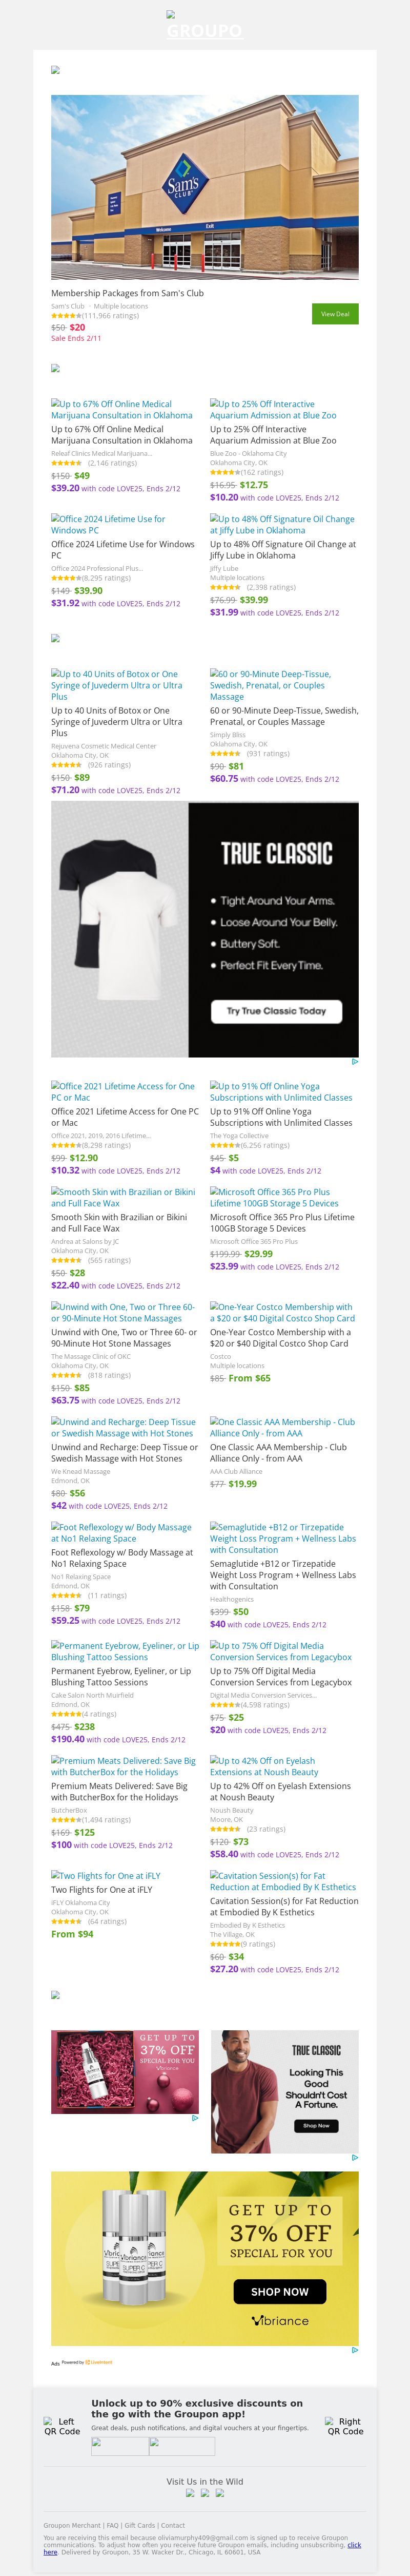Click the unsubscribe 'click here' link
This screenshot has width=410, height=2576.
(x=354, y=2545)
